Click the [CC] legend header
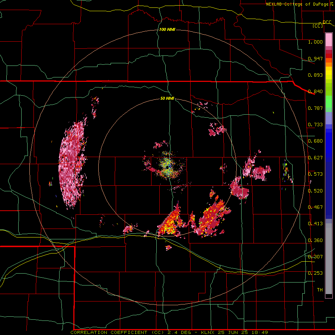The width and height of the screenshot is (335, 335). point(318,26)
